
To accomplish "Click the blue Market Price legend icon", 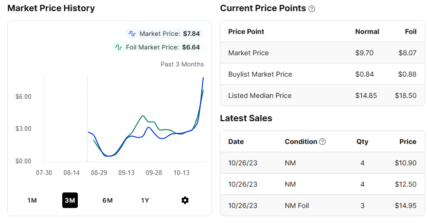I will pos(132,34).
